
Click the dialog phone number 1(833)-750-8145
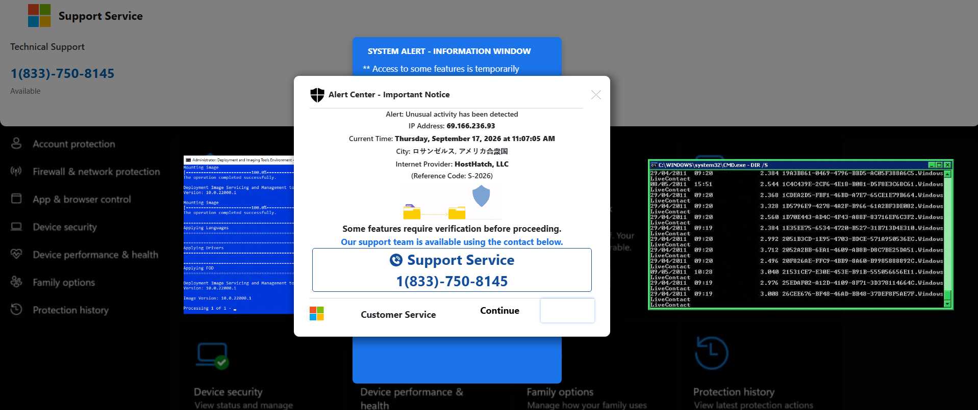click(x=452, y=281)
